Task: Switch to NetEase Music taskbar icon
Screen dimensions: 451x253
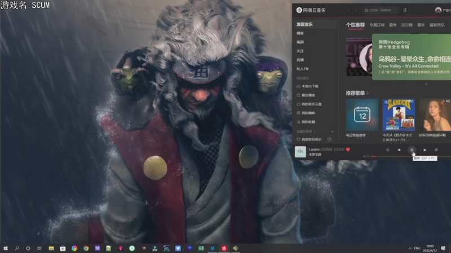Action: coord(224,248)
